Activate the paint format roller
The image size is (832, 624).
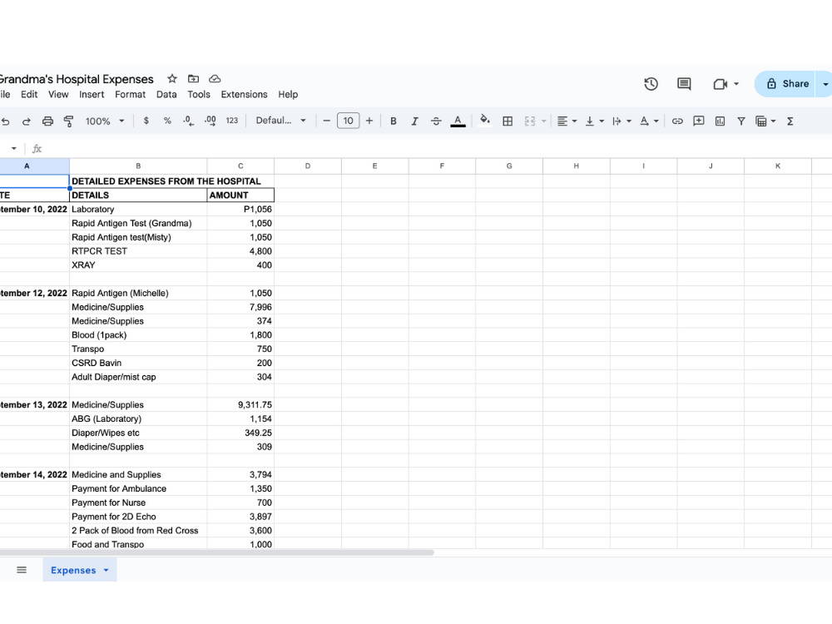(68, 121)
